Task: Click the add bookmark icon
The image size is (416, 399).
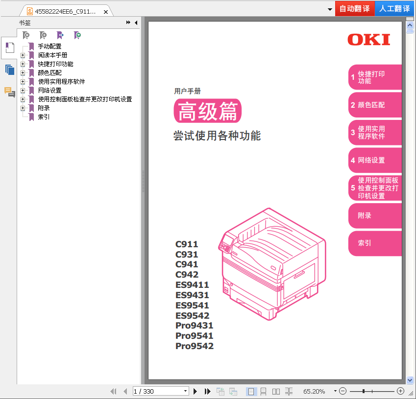Action: pyautogui.click(x=43, y=35)
